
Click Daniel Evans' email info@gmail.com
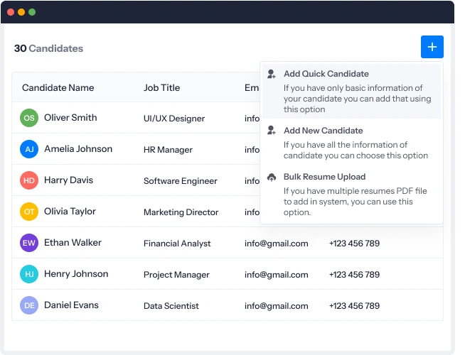277,306
